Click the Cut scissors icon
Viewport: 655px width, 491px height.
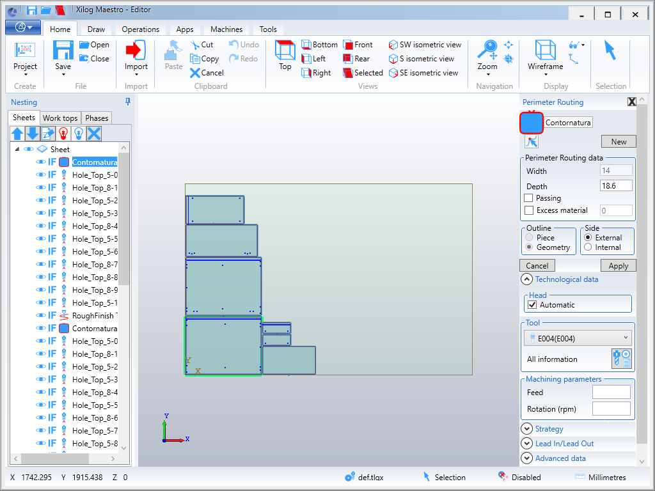coord(194,45)
